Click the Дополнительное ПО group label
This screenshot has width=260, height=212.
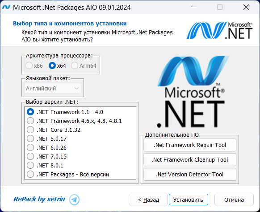click(x=172, y=135)
